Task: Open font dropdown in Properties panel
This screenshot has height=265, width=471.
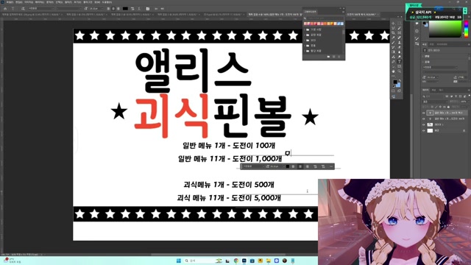Action: coord(440,67)
